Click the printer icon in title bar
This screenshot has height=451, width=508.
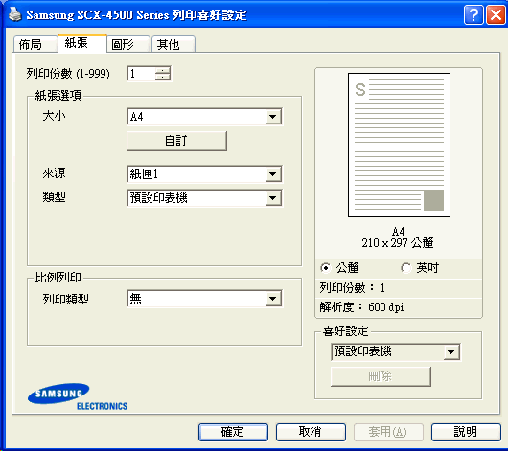(x=14, y=14)
